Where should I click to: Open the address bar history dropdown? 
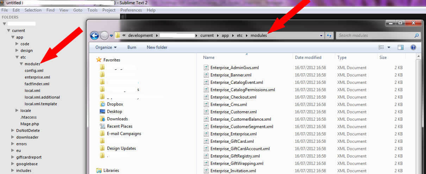coord(321,35)
